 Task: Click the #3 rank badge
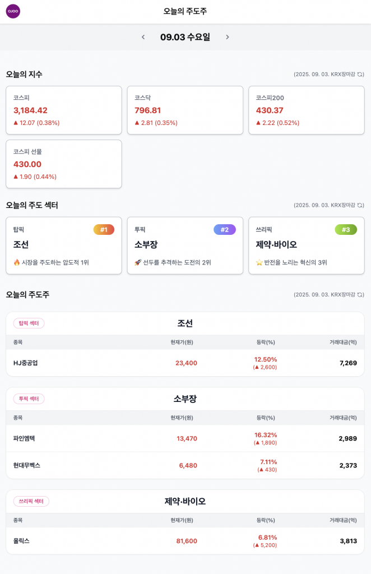click(346, 229)
